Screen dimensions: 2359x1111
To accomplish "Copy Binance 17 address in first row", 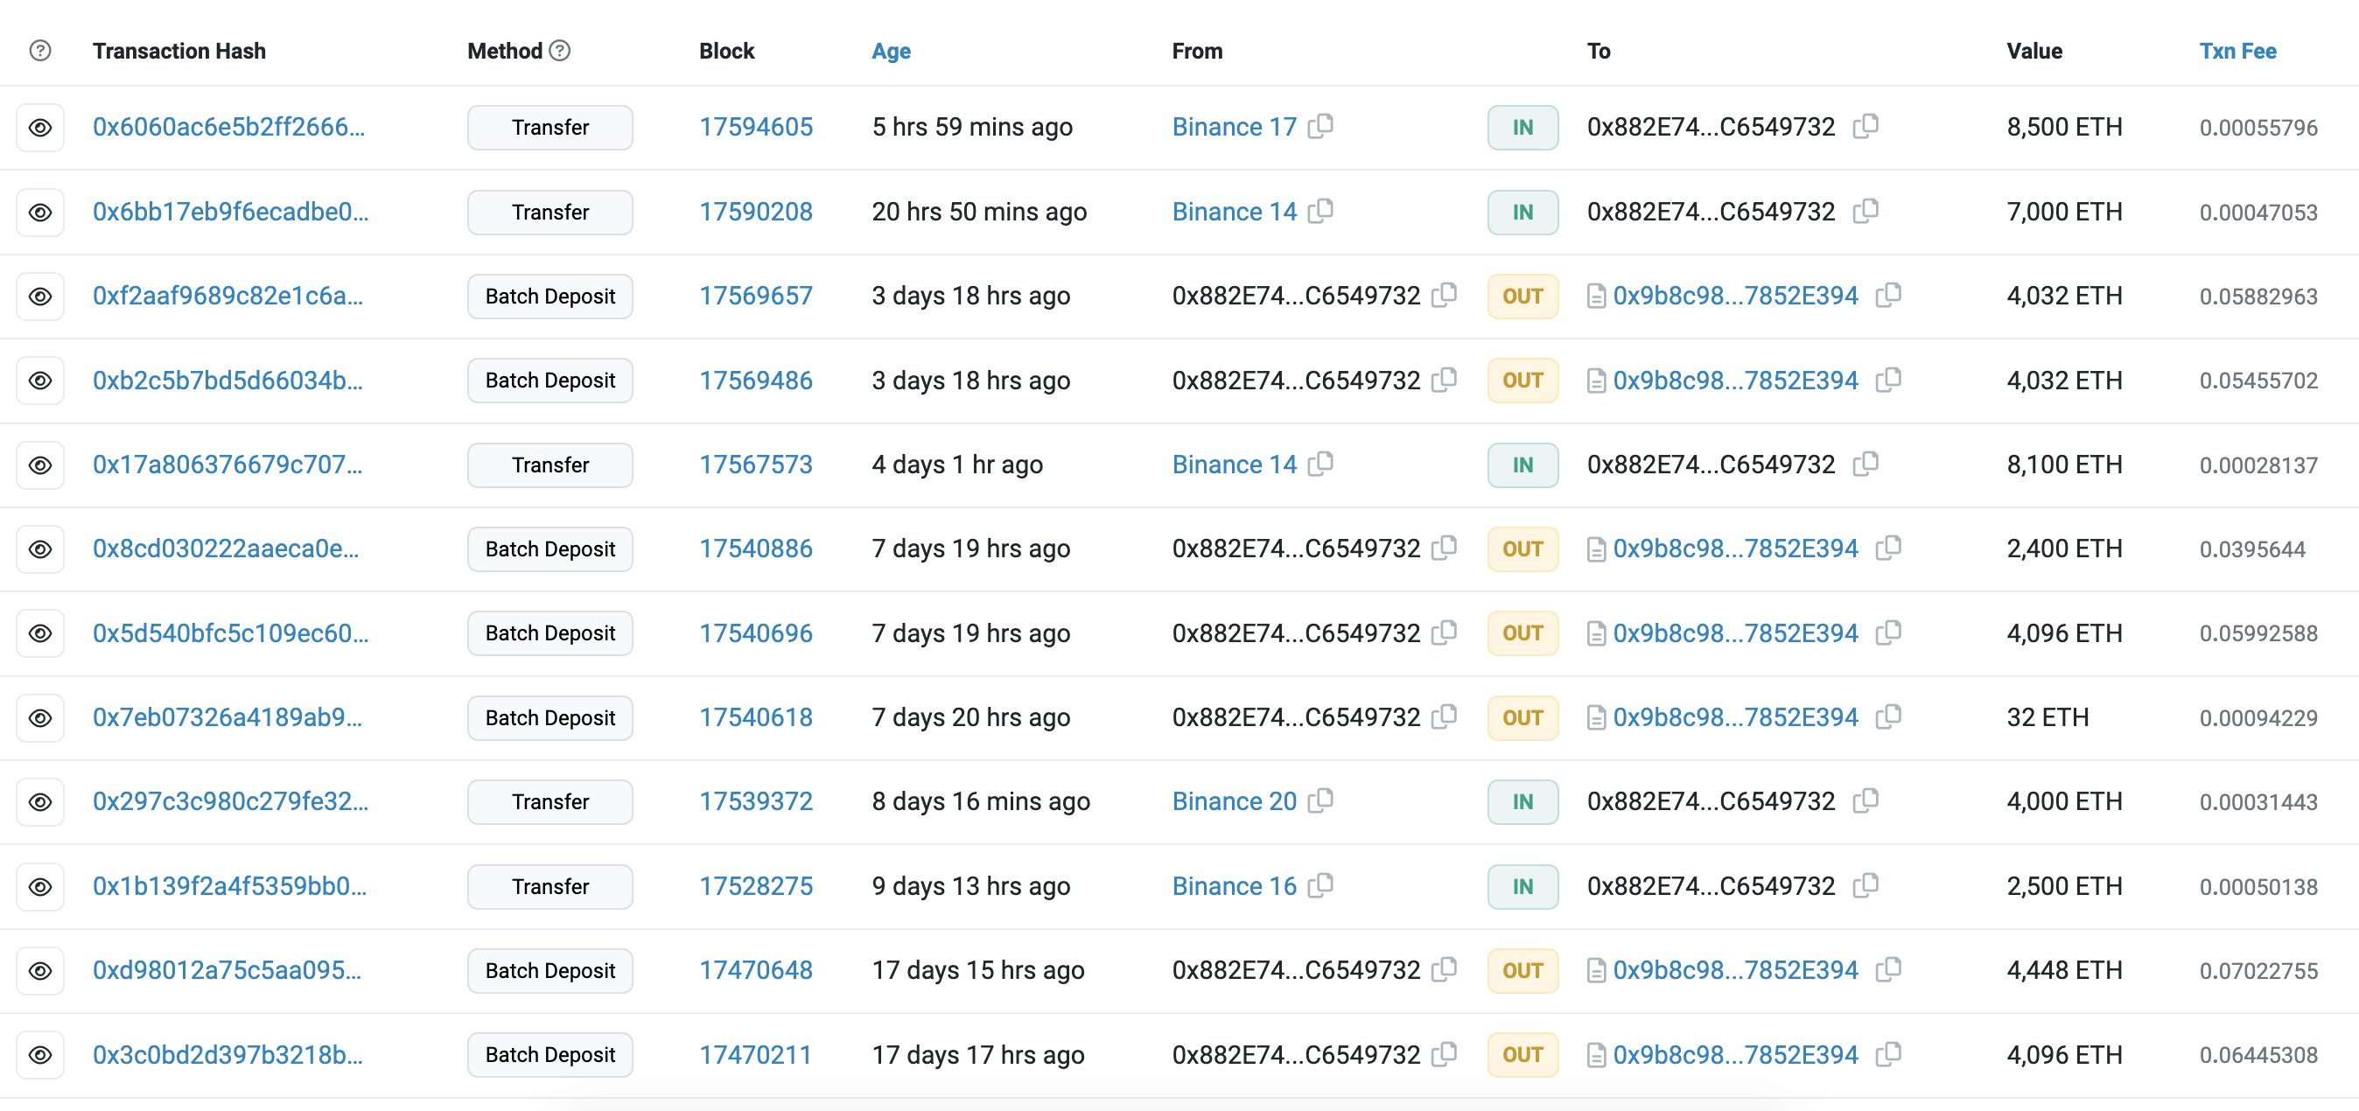I will [x=1320, y=125].
